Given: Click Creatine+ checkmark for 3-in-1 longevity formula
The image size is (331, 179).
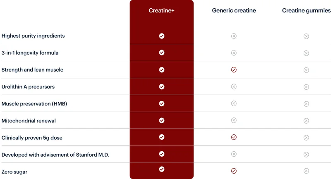Looking at the screenshot, I should tap(162, 53).
